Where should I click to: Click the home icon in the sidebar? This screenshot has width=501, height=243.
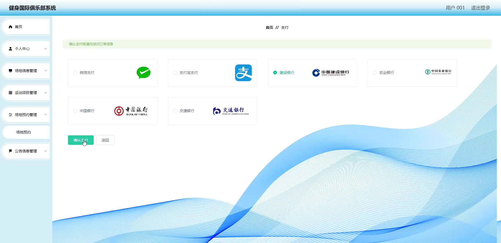pyautogui.click(x=10, y=27)
